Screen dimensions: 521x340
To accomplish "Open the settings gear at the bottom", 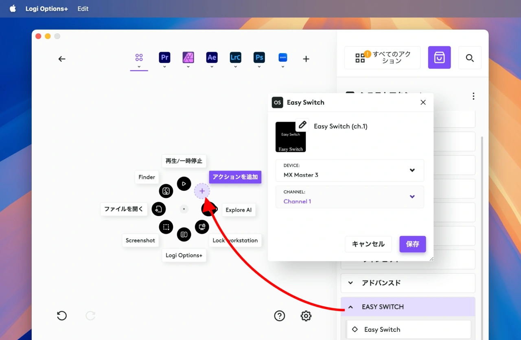I will (x=306, y=316).
